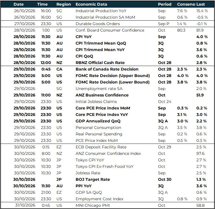The height and width of the screenshot is (209, 215).
Task: Click the CPI YoY cell
Action: pyautogui.click(x=84, y=37)
